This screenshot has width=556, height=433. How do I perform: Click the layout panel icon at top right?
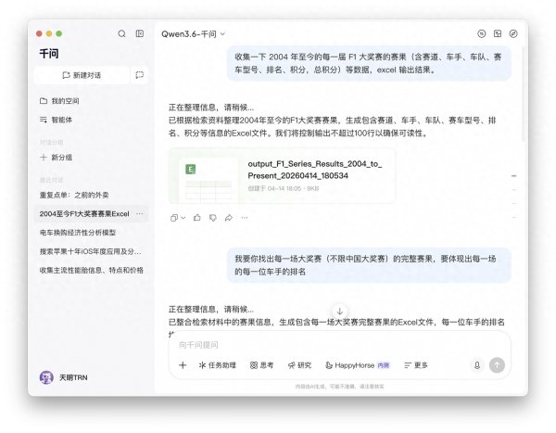(498, 33)
